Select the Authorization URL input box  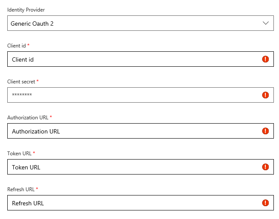click(128, 131)
